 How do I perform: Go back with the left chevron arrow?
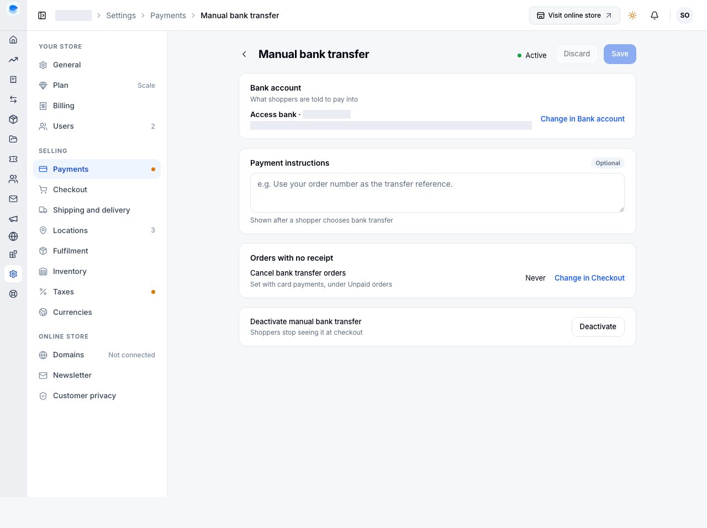244,54
